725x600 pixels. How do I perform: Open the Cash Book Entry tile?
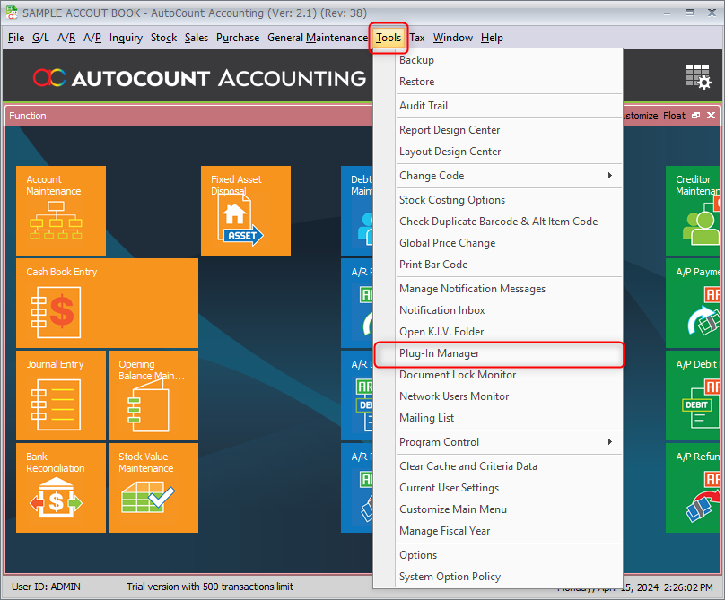click(107, 302)
